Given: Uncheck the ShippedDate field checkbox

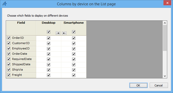Looking at the screenshot, I should pos(9,64).
